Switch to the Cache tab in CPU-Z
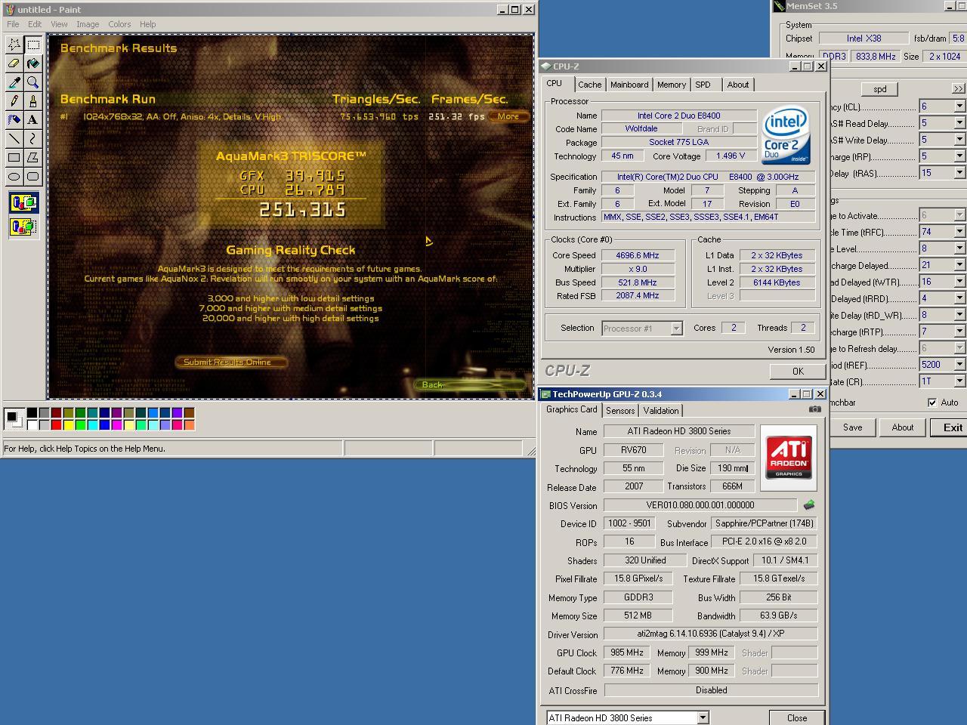 (x=590, y=85)
